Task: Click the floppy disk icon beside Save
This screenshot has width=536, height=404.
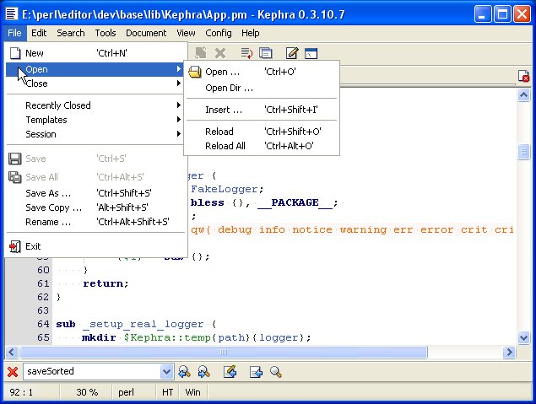Action: pyautogui.click(x=14, y=159)
